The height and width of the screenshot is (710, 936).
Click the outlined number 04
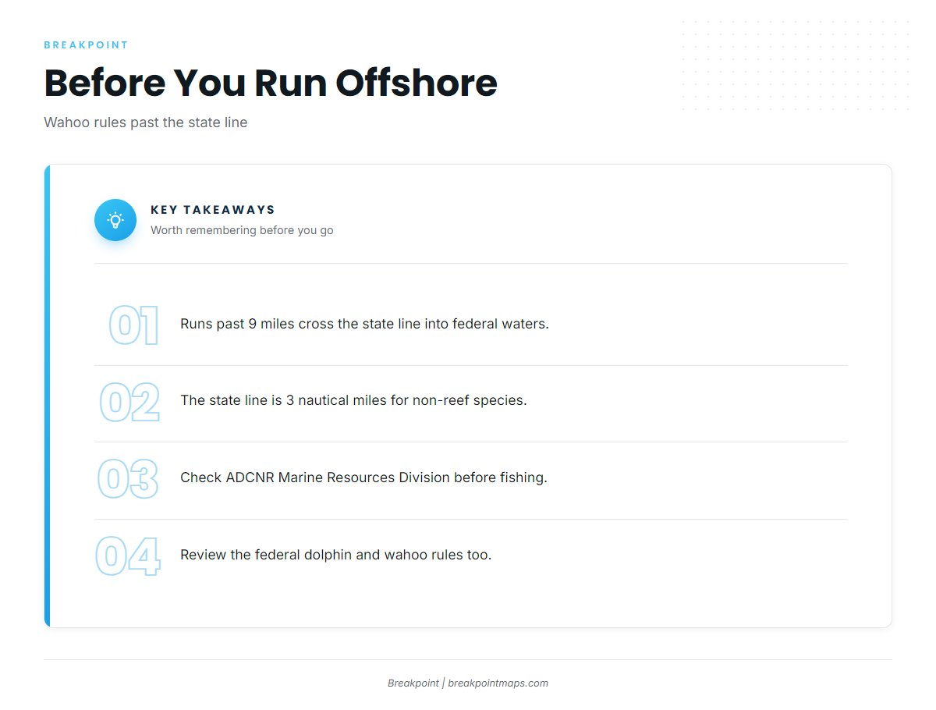click(128, 556)
